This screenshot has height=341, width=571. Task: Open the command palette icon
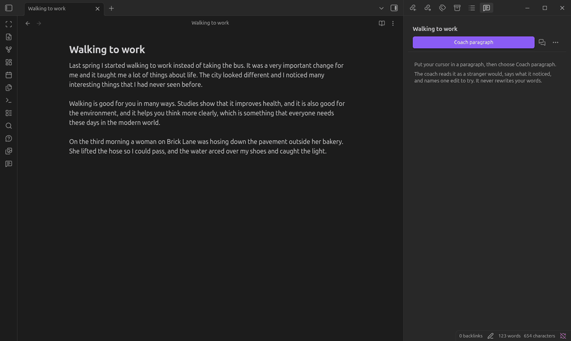pos(9,100)
